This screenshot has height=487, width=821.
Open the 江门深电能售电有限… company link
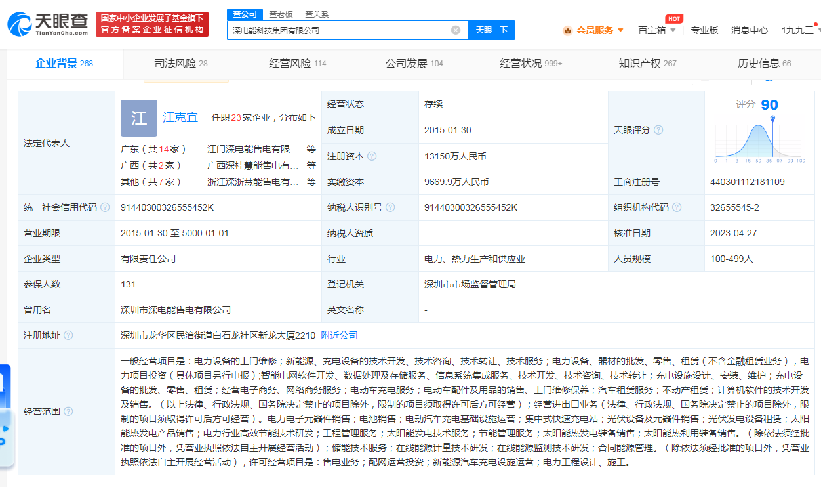(x=253, y=149)
